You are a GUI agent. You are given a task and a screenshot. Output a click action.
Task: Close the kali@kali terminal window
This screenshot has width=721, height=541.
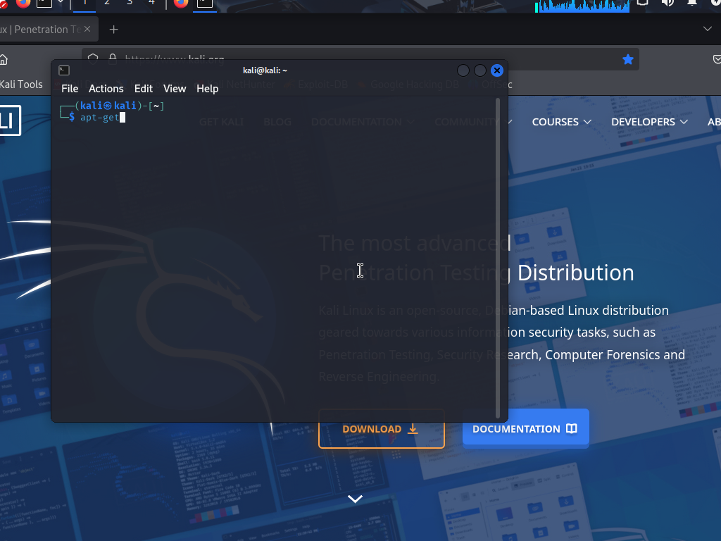(496, 70)
